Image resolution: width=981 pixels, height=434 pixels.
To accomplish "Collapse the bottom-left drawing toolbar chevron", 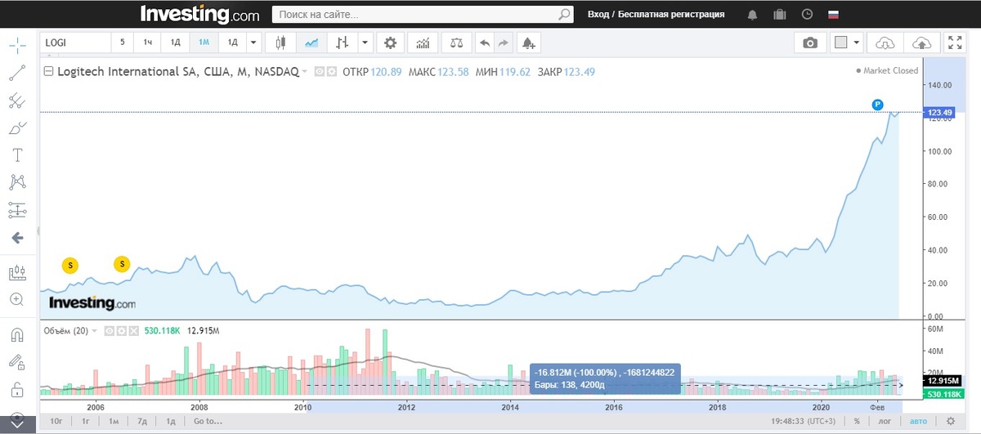I will 17,424.
